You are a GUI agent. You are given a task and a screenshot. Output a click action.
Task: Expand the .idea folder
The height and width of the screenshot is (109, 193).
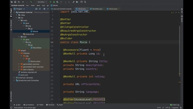17,15
